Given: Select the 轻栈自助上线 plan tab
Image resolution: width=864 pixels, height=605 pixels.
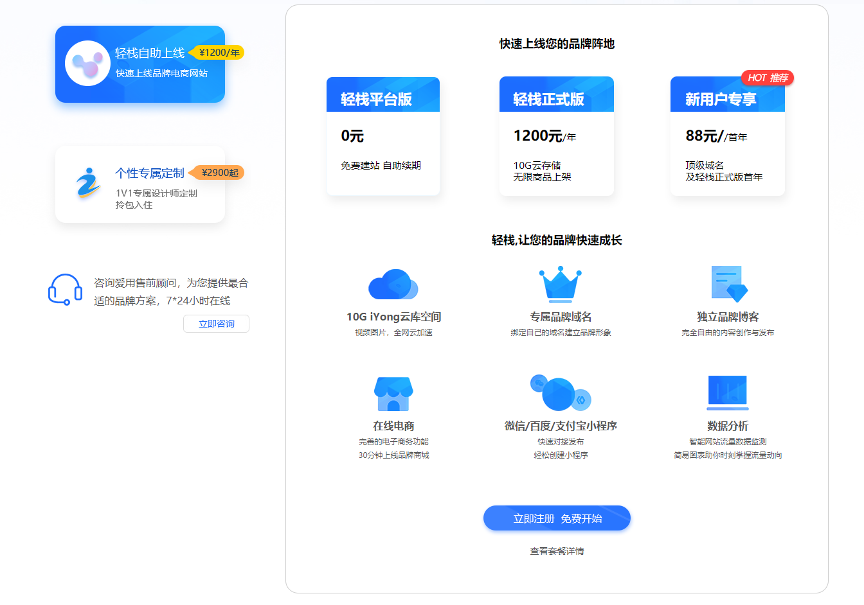Looking at the screenshot, I should 140,64.
